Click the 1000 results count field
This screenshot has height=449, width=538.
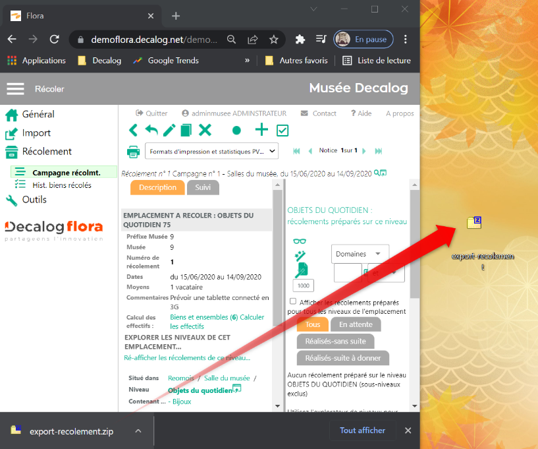pos(303,285)
